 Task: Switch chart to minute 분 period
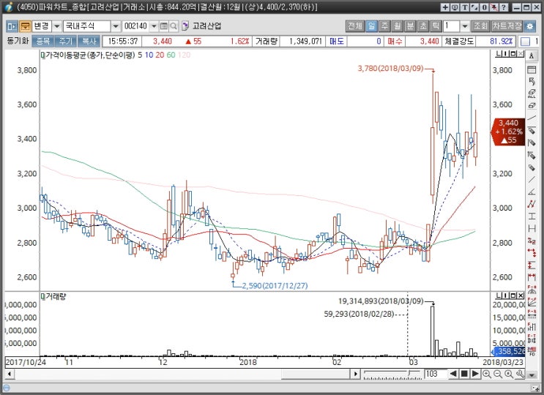410,26
